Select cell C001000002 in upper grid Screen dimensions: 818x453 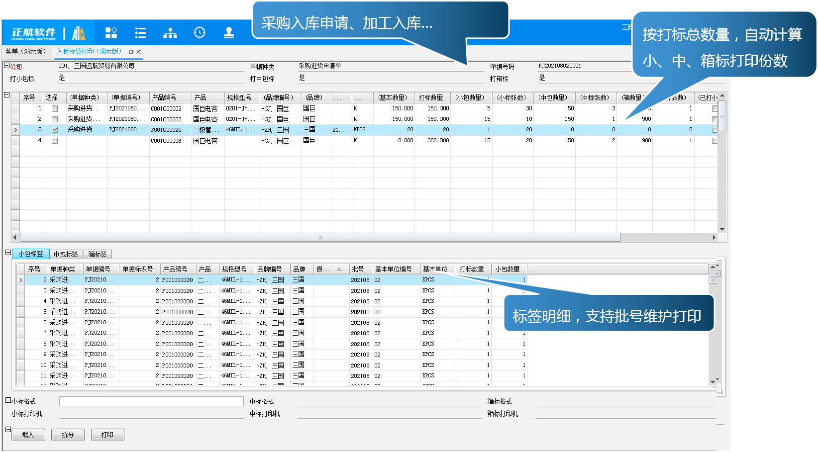(170, 108)
